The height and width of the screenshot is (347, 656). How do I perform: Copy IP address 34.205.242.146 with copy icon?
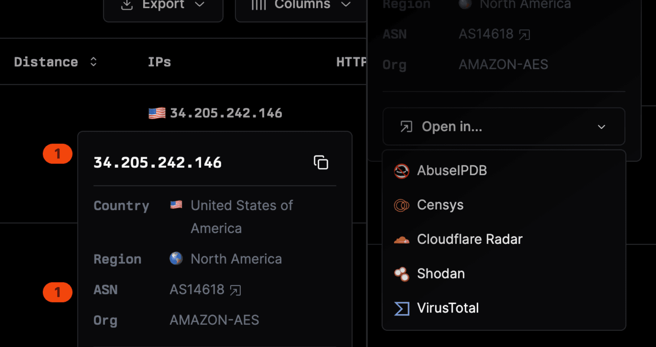pos(321,163)
